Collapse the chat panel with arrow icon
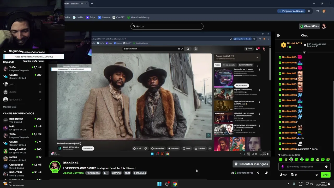 click(278, 35)
